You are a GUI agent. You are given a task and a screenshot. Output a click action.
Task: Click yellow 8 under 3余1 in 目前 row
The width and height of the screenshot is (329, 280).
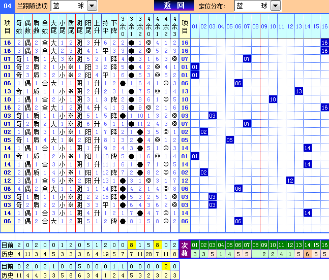coord(131,245)
